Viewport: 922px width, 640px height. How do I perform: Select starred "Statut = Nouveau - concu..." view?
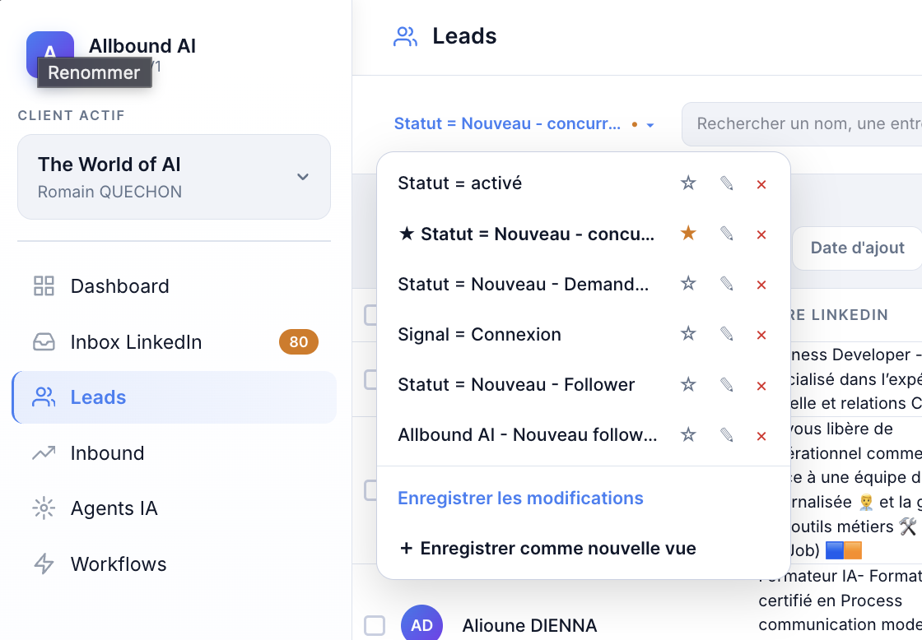(526, 234)
